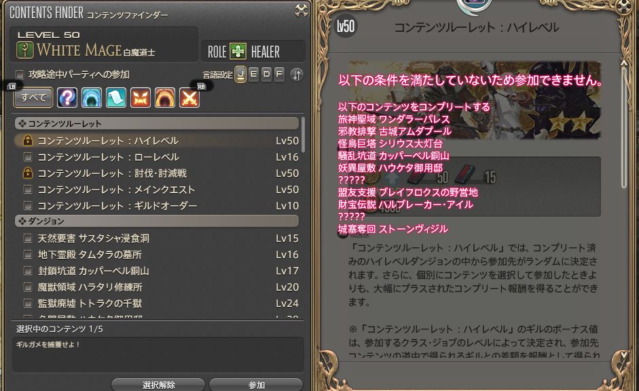Choose the blue cave dungeon filter icon
The width and height of the screenshot is (639, 391).
point(92,98)
